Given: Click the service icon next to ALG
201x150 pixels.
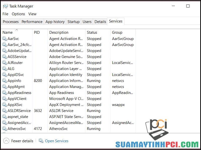Looking at the screenshot, I should (5, 68).
